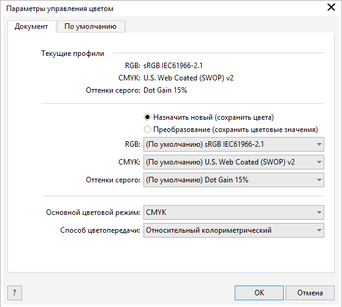The image size is (342, 307).
Task: Expand the RGB profile dropdown arrow
Action: [319, 144]
